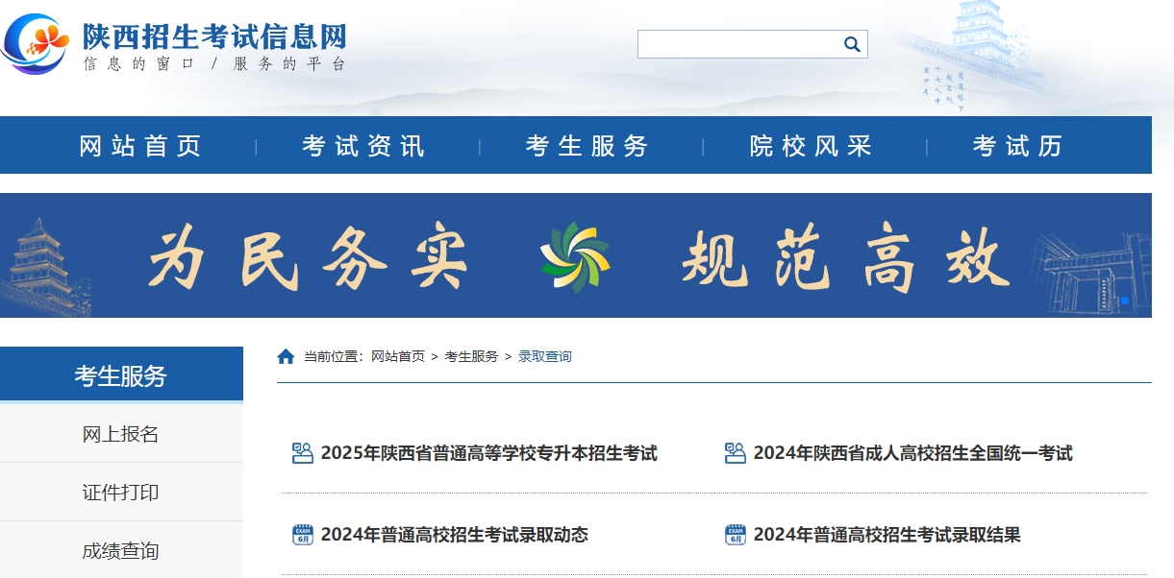Click the site logo emblem
The image size is (1174, 578).
[x=37, y=43]
